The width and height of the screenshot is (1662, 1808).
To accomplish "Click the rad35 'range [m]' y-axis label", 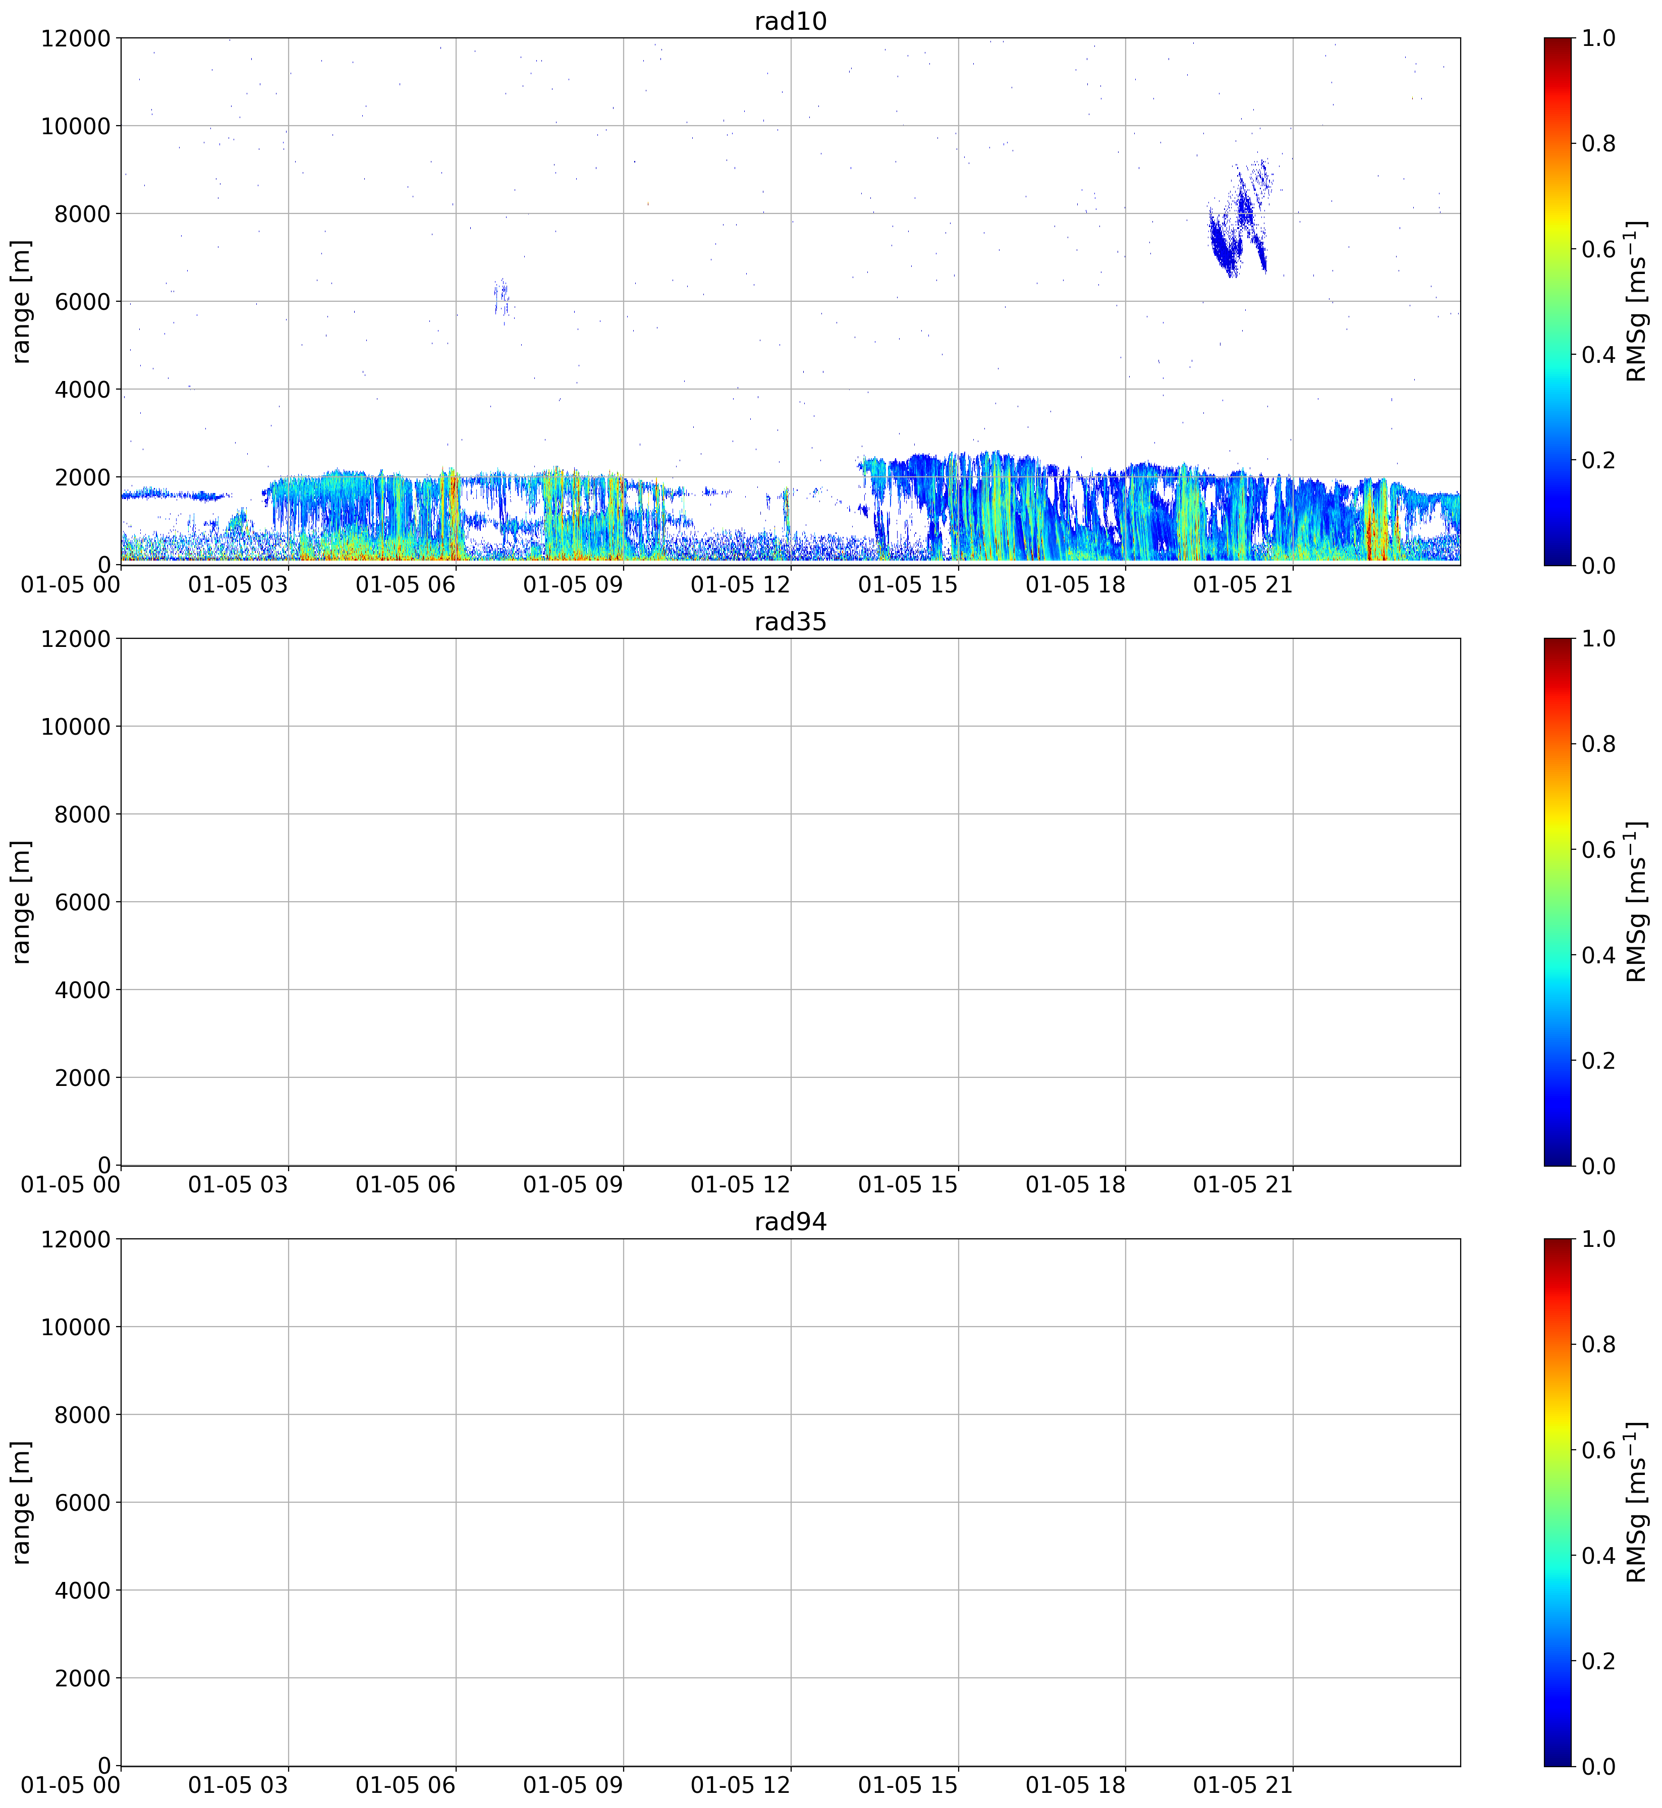I will click(21, 901).
